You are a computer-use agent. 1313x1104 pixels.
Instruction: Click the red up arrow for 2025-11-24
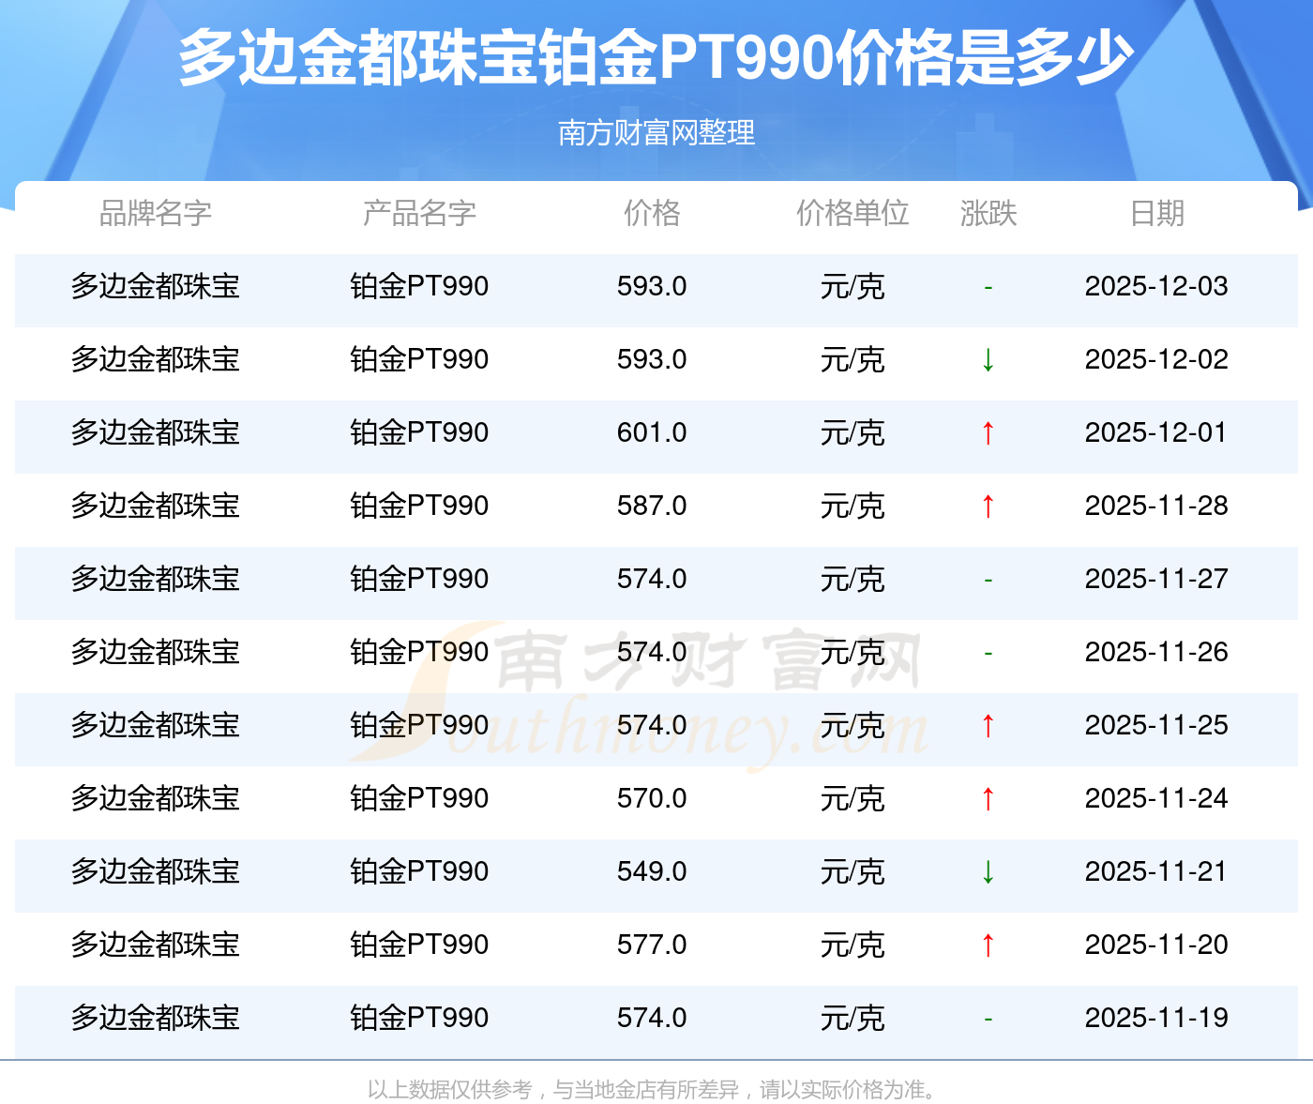coord(988,799)
